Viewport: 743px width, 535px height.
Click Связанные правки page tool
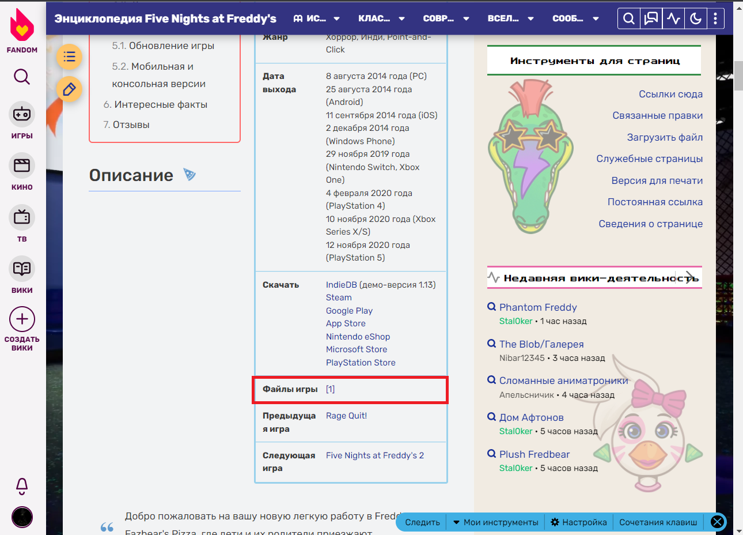[x=657, y=115]
